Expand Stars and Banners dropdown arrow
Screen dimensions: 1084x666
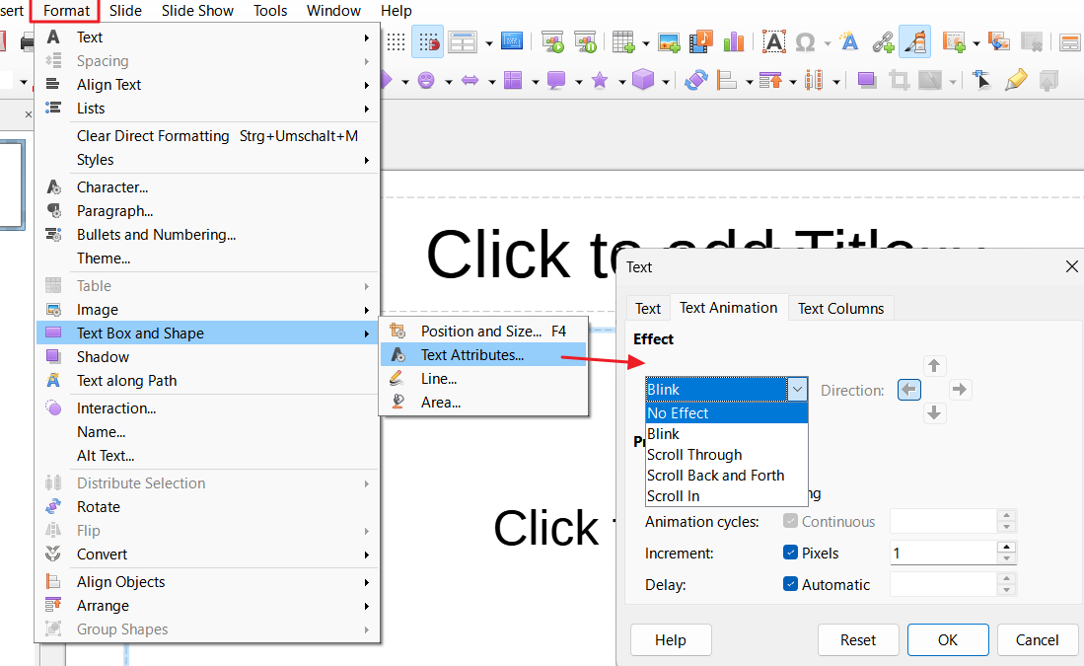(x=622, y=82)
